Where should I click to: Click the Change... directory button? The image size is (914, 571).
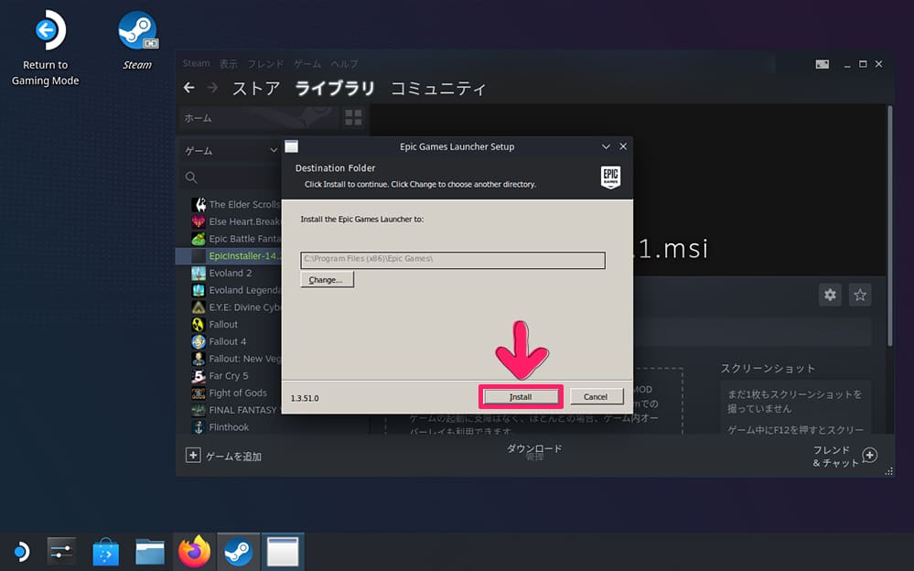[x=327, y=280]
